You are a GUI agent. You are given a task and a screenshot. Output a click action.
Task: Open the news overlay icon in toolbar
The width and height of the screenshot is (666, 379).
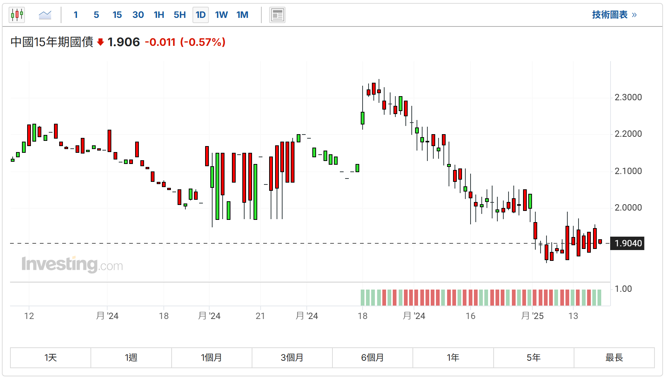[x=277, y=15]
